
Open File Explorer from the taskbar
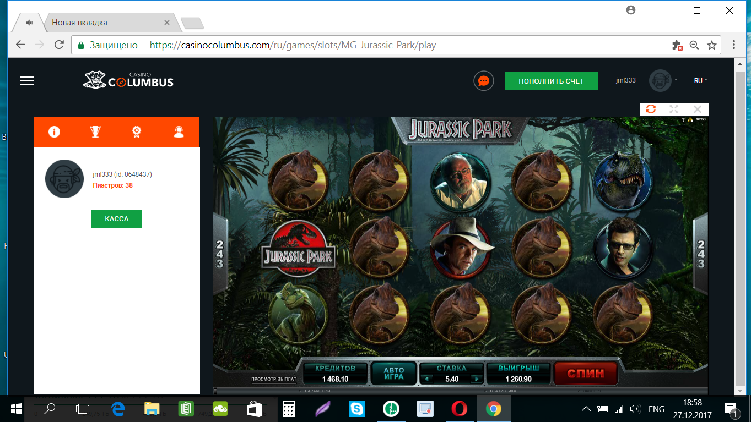point(152,408)
